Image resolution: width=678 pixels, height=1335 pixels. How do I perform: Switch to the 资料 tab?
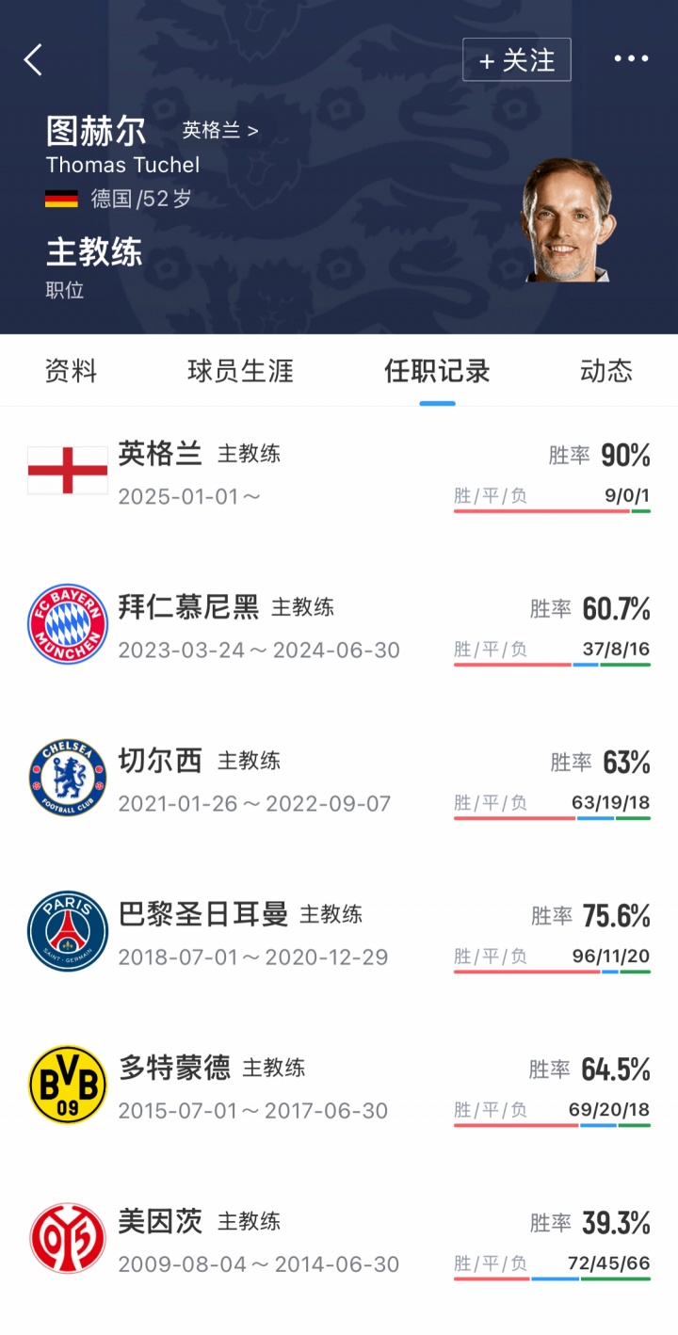71,371
